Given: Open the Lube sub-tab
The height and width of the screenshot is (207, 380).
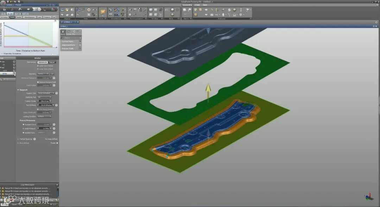Looking at the screenshot, I should coord(39,17).
